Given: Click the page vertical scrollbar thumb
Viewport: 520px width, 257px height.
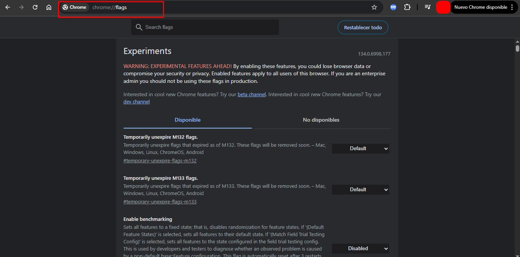Looking at the screenshot, I should [x=517, y=48].
